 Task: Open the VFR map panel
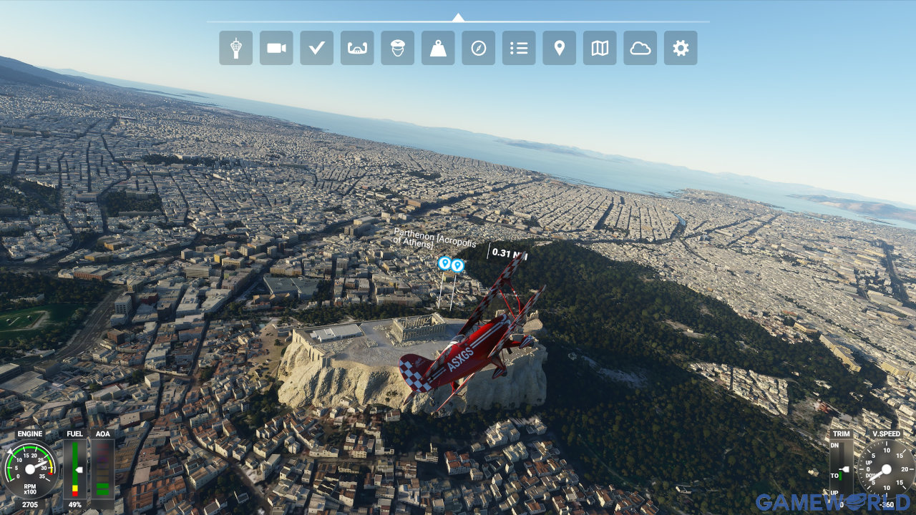click(x=600, y=48)
